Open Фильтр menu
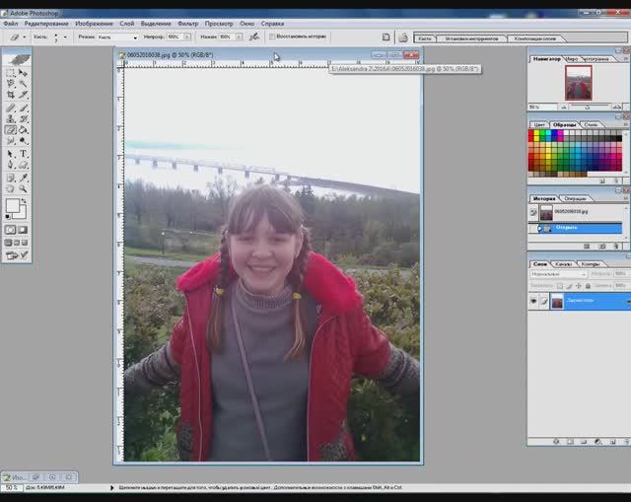Screen dimensions: 631x502 click(188, 24)
